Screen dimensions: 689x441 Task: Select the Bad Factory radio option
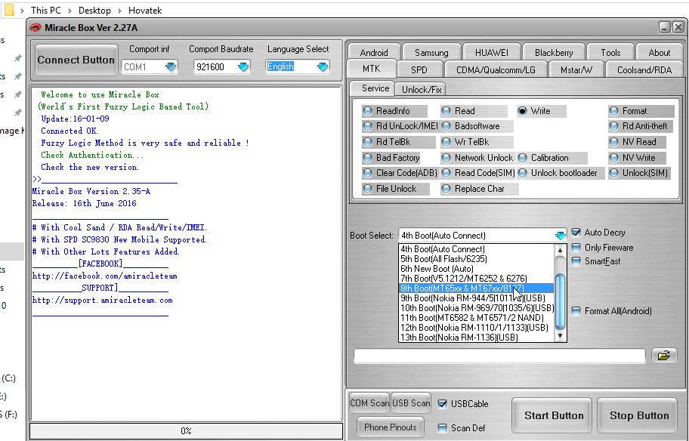pos(368,158)
